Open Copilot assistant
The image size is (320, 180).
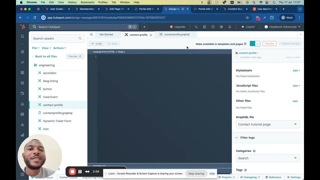click(x=248, y=27)
